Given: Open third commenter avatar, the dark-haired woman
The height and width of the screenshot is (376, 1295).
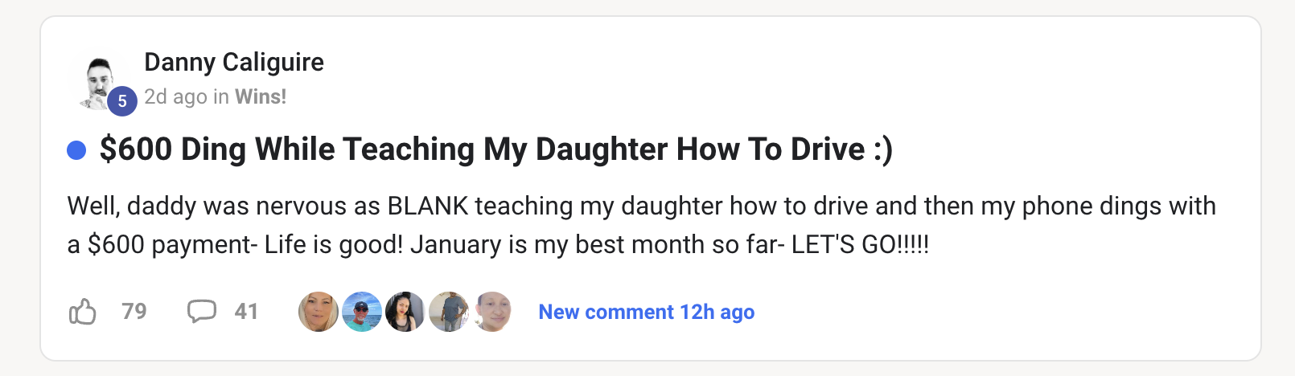Looking at the screenshot, I should [x=405, y=312].
